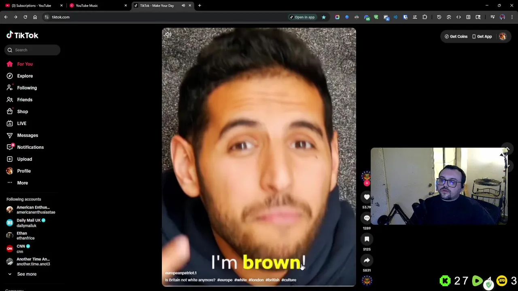
Task: Follow the creator with the red plus
Action: click(367, 183)
